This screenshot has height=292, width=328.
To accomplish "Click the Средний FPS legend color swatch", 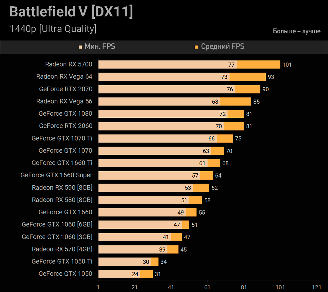I will click(x=197, y=47).
